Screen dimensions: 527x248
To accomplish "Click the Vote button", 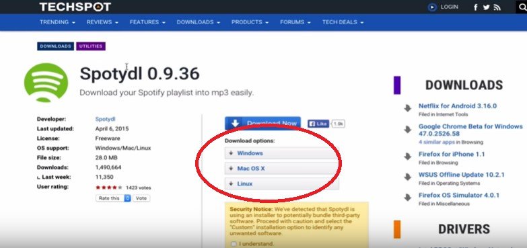I will [x=141, y=198].
